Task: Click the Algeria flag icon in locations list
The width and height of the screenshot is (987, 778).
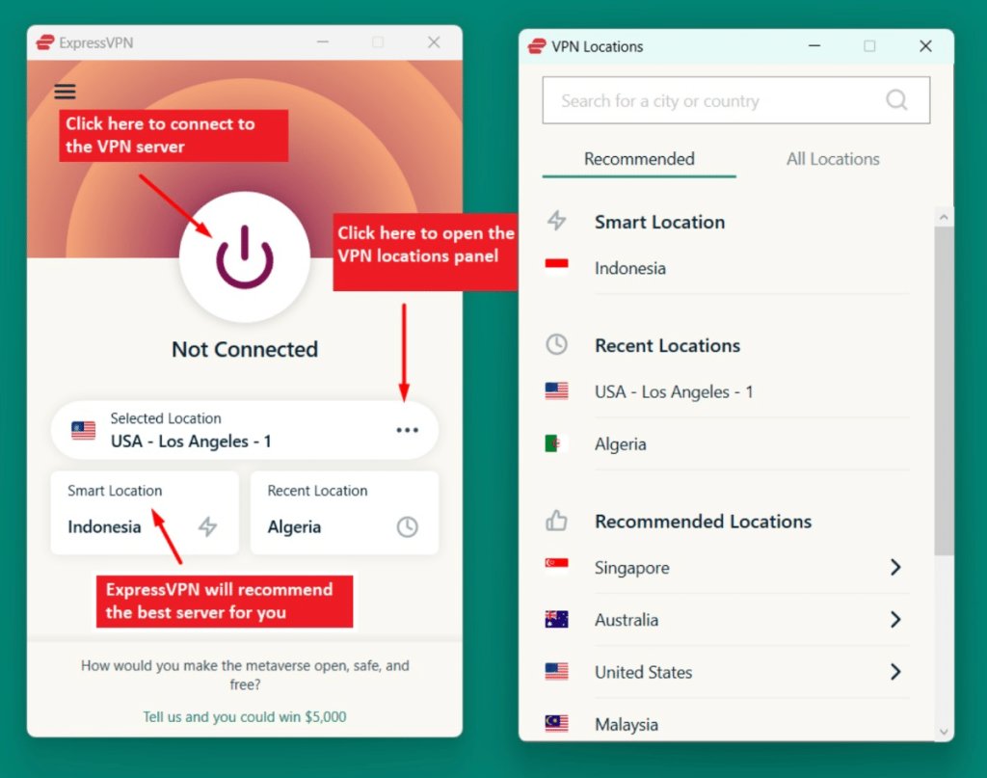Action: pyautogui.click(x=556, y=443)
